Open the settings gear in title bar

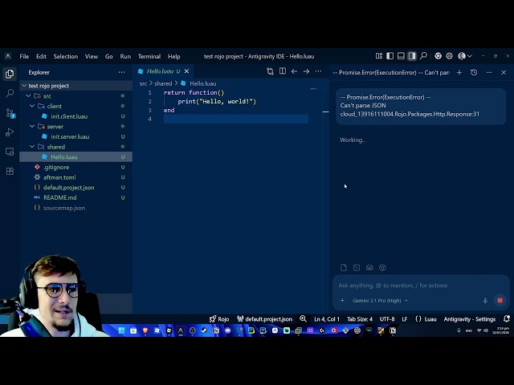(449, 56)
